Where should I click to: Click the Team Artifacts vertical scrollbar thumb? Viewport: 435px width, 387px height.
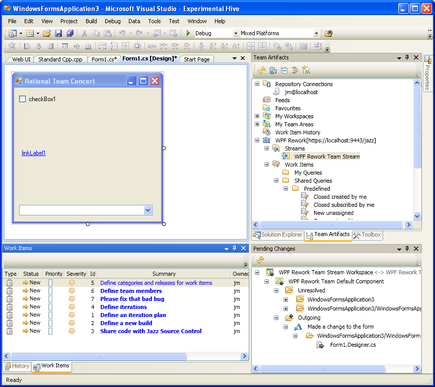coord(417,127)
